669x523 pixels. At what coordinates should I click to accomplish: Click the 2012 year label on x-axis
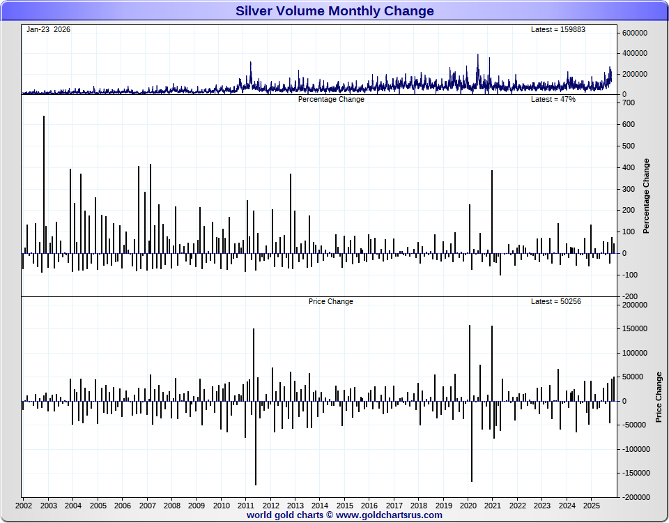[270, 506]
